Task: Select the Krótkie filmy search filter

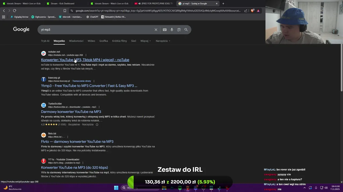Action: coord(120,41)
